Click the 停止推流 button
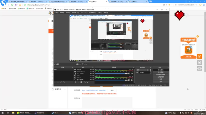 pyautogui.click(x=161, y=70)
